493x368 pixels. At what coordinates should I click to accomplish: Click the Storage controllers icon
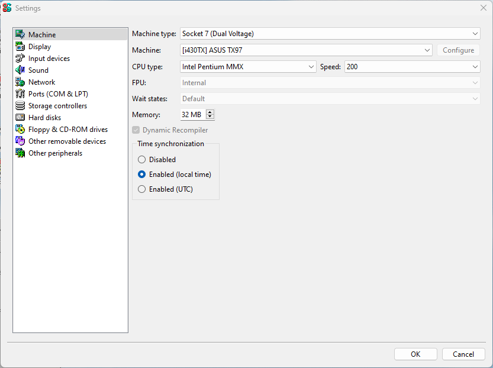[x=20, y=105]
